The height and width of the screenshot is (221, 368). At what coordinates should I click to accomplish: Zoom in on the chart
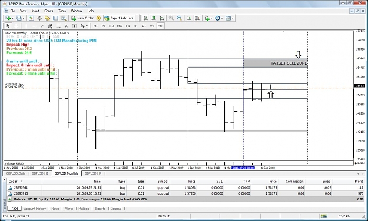tap(171, 18)
